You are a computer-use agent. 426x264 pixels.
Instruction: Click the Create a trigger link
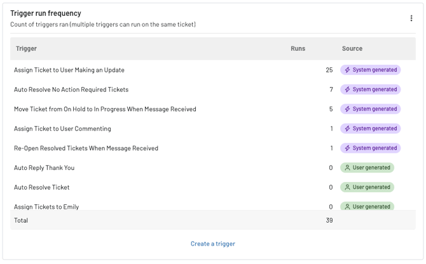[213, 244]
